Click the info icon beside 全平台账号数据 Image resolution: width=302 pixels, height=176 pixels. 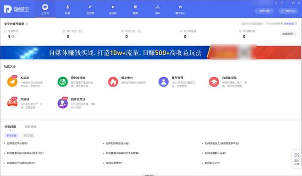27,24
